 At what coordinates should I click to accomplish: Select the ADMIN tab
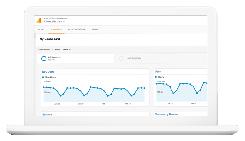95,29
